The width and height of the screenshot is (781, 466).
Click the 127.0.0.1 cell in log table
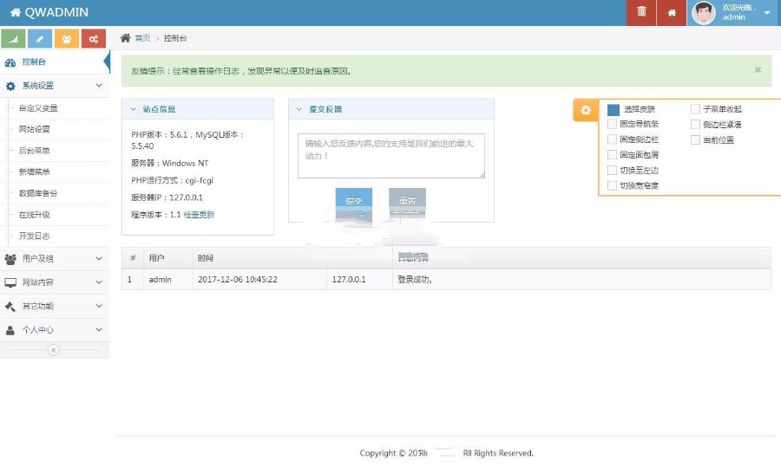pos(359,280)
